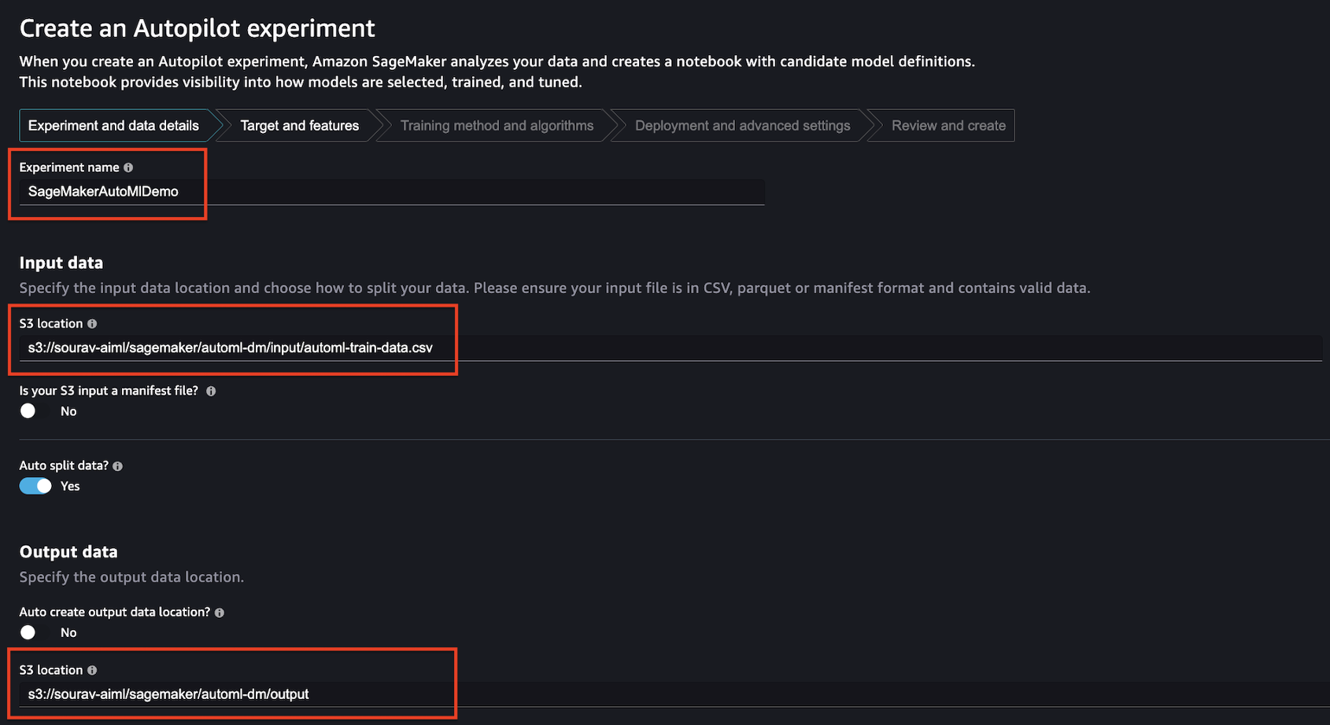
Task: Open info for Auto create output data location
Action: pyautogui.click(x=219, y=612)
